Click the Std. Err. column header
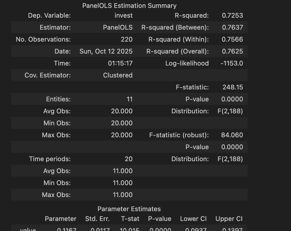The height and width of the screenshot is (231, 291). point(97,219)
